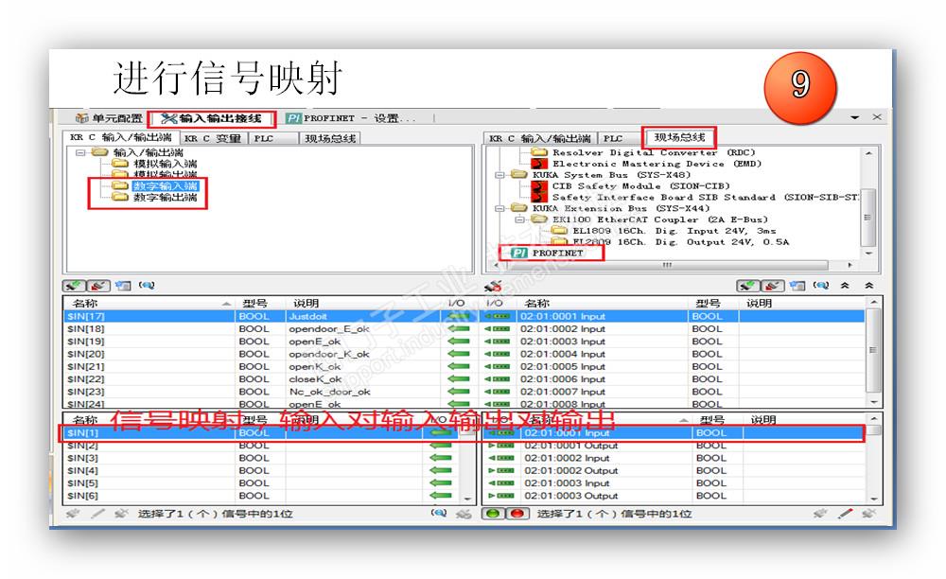Collapse the KUKA System Bus node

pyautogui.click(x=499, y=175)
